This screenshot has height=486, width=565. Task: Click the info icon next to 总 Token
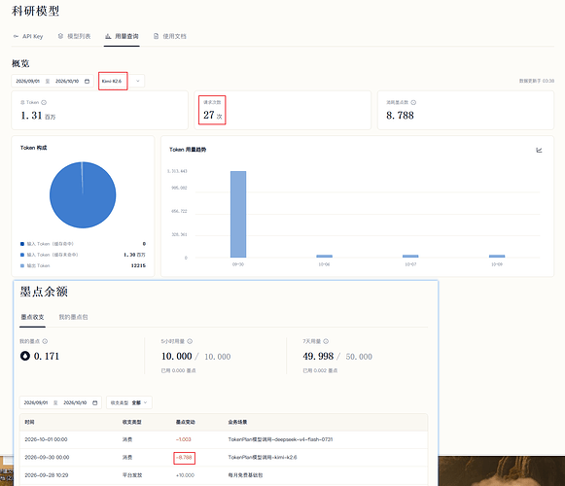[44, 103]
